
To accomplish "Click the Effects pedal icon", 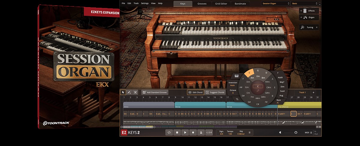I will (x=304, y=11).
